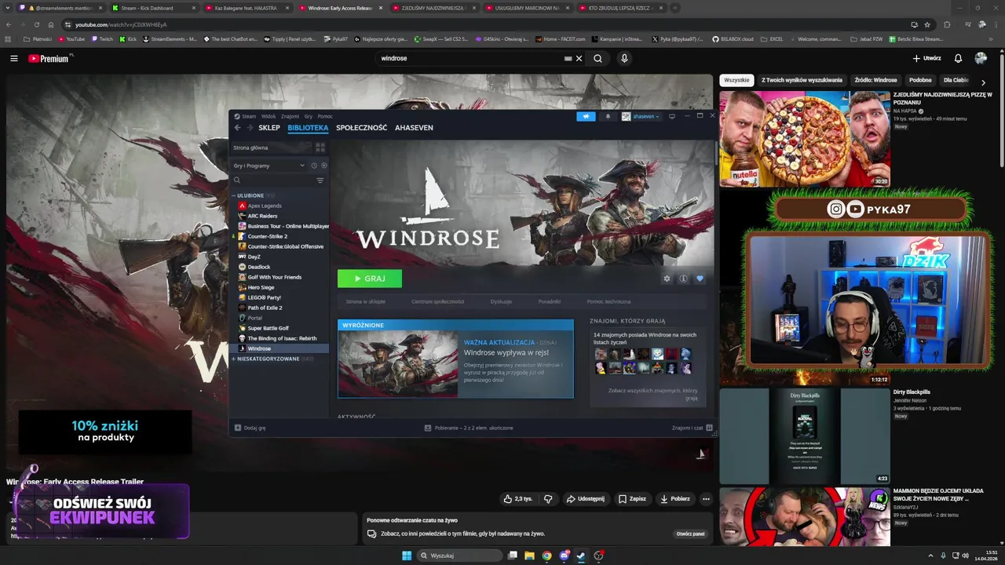This screenshot has width=1005, height=565.
Task: Open the Pomoc menu in Steam
Action: [x=325, y=116]
